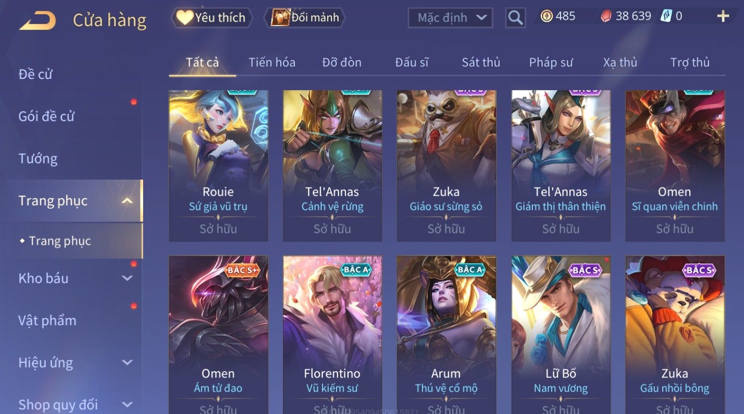744x414 pixels.
Task: Open the Rouie Sứ giả vũ trụ skin
Action: tap(218, 166)
